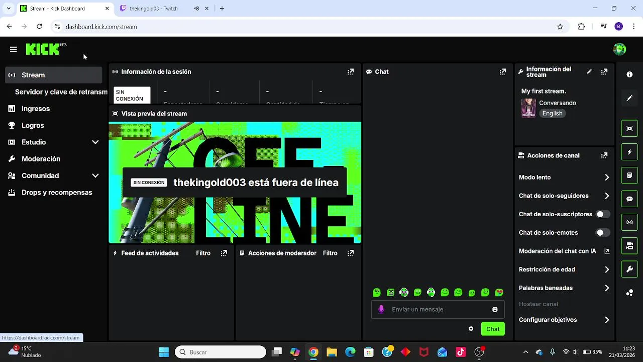Select Stream in left sidebar
Image resolution: width=643 pixels, height=362 pixels.
(x=54, y=75)
